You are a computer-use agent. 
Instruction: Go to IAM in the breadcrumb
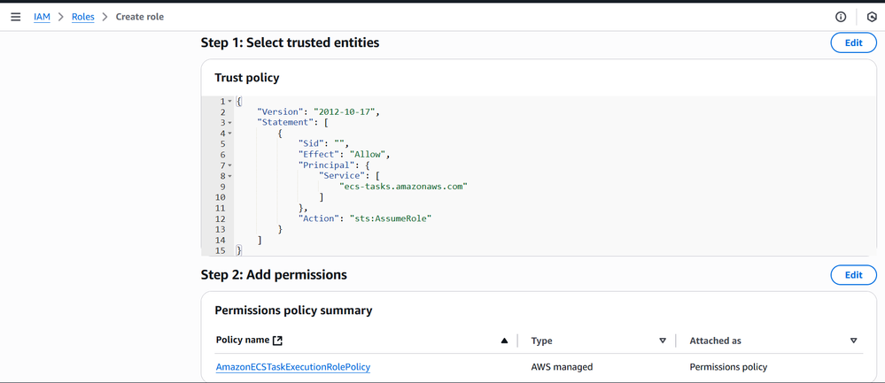[42, 17]
